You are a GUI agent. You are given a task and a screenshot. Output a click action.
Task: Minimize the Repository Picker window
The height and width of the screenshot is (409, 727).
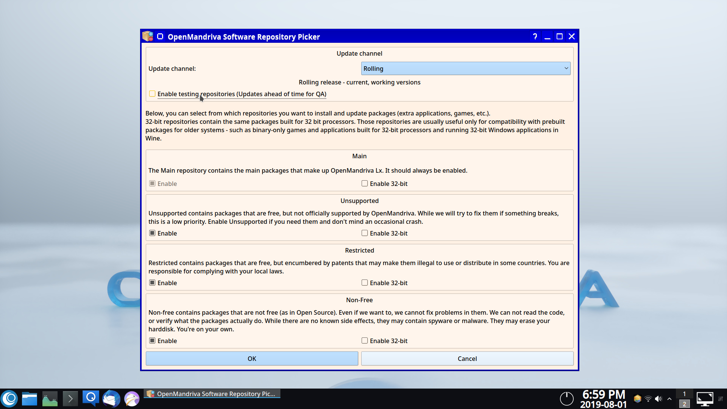(548, 36)
